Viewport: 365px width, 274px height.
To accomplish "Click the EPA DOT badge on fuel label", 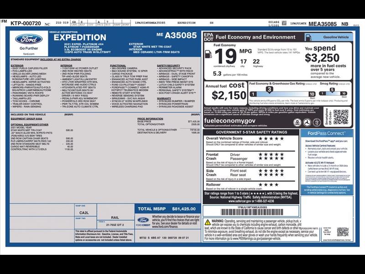I will point(208,36).
